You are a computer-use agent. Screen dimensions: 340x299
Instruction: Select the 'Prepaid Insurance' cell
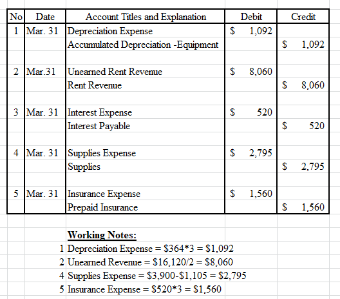tap(146, 207)
